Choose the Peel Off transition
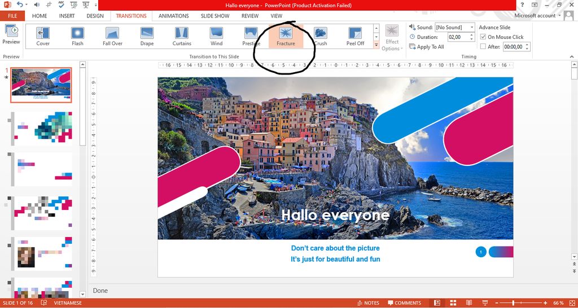 [355, 37]
